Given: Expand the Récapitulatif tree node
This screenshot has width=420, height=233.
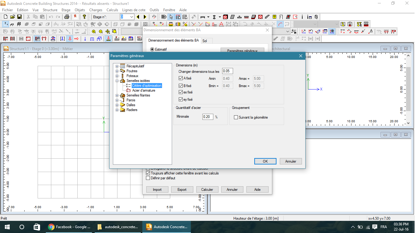Looking at the screenshot, I should (117, 66).
